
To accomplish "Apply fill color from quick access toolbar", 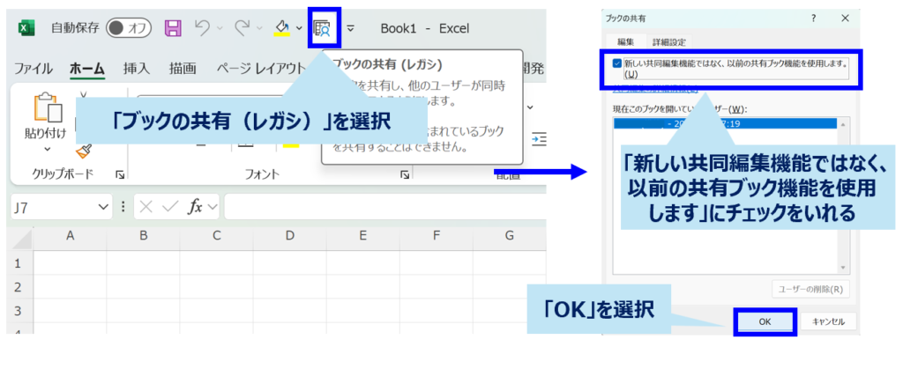I will coord(281,27).
